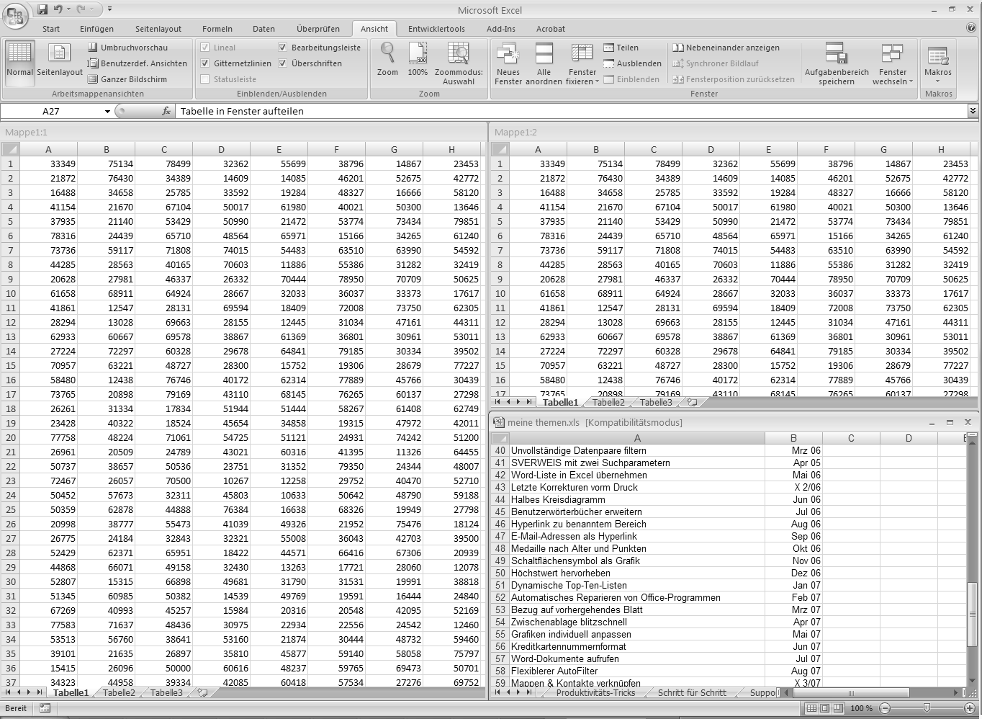Click Alle anordnen to arrange windows
This screenshot has width=982, height=719.
544,63
